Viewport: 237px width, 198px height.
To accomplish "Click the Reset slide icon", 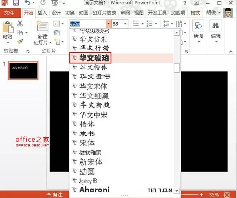I will pyautogui.click(x=57, y=33).
